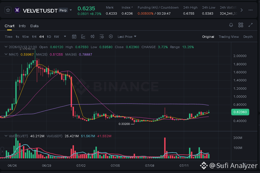Add VELVETUSDT to favorites with the star

pos(8,10)
